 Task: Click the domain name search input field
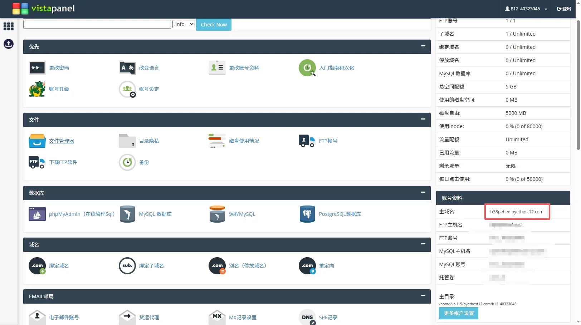(97, 24)
